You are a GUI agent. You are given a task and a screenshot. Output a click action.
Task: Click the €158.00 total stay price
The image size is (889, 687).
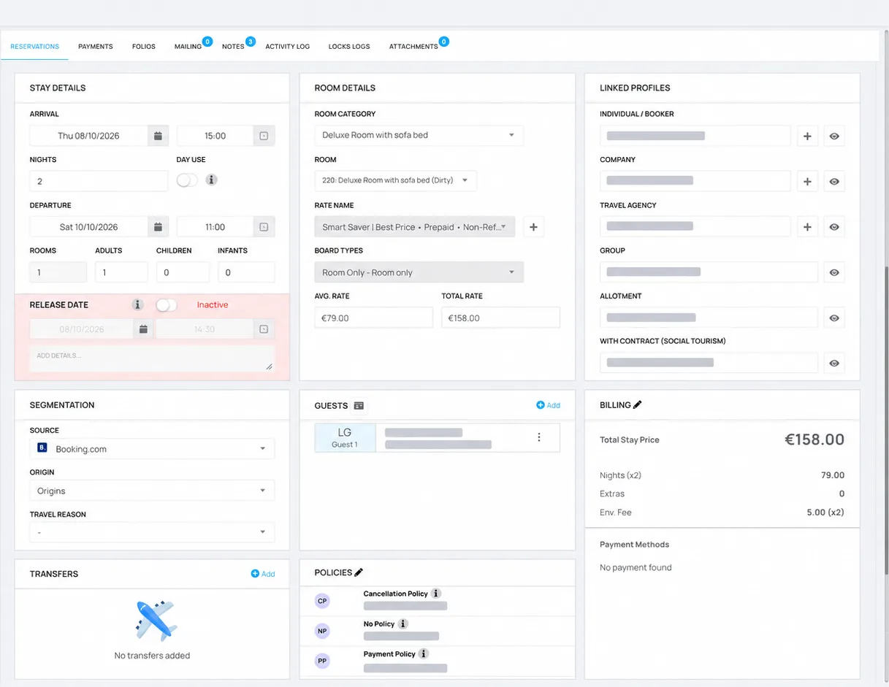tap(814, 440)
